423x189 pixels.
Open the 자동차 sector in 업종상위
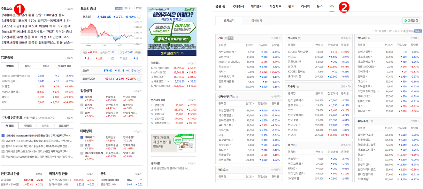89,97
